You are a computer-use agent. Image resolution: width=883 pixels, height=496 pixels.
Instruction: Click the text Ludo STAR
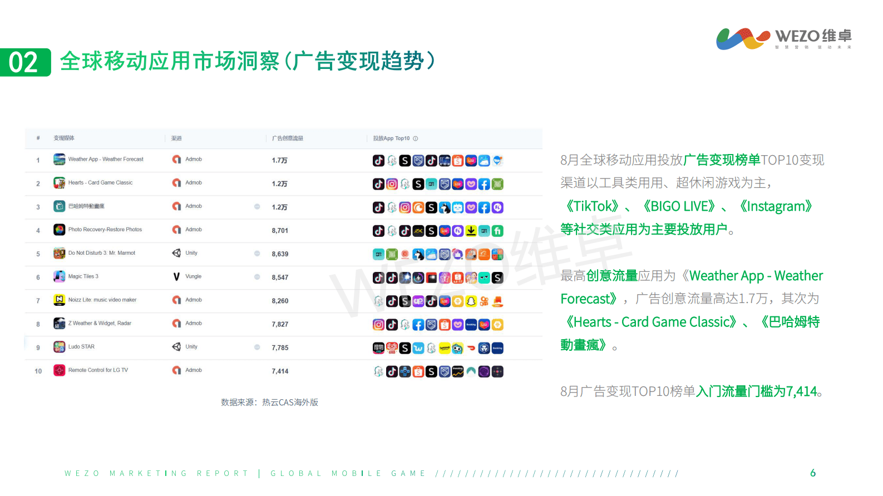click(x=81, y=346)
